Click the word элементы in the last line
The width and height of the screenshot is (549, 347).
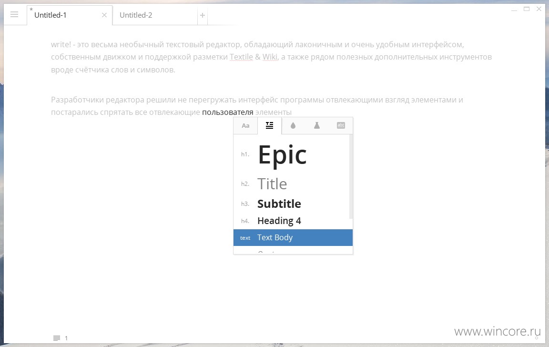click(x=274, y=112)
